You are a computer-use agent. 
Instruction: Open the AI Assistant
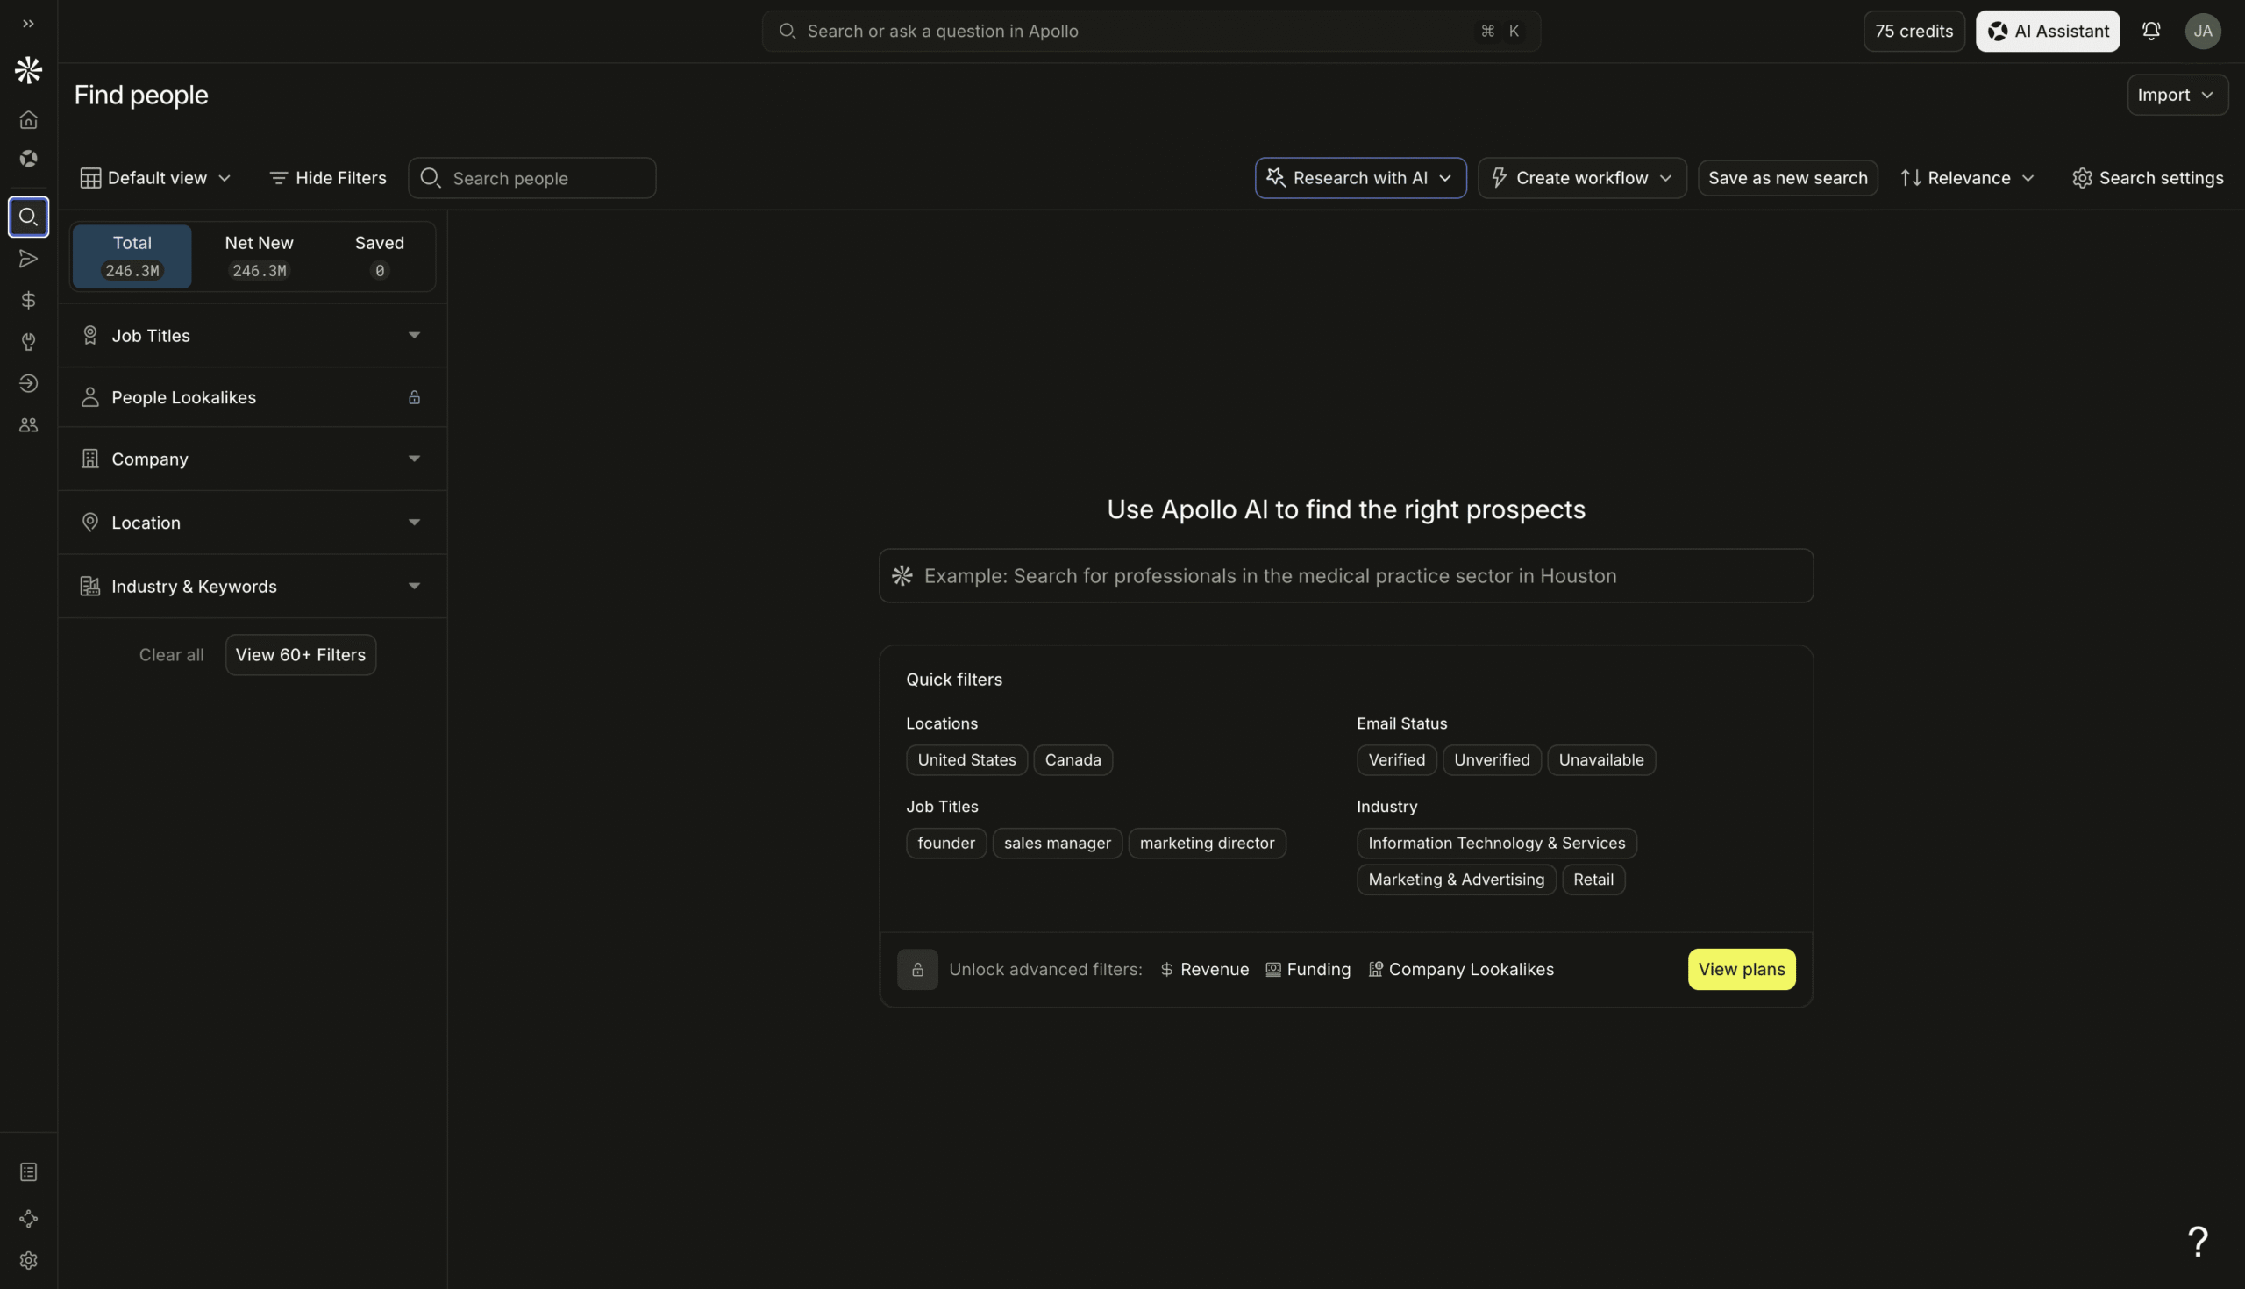click(2047, 31)
